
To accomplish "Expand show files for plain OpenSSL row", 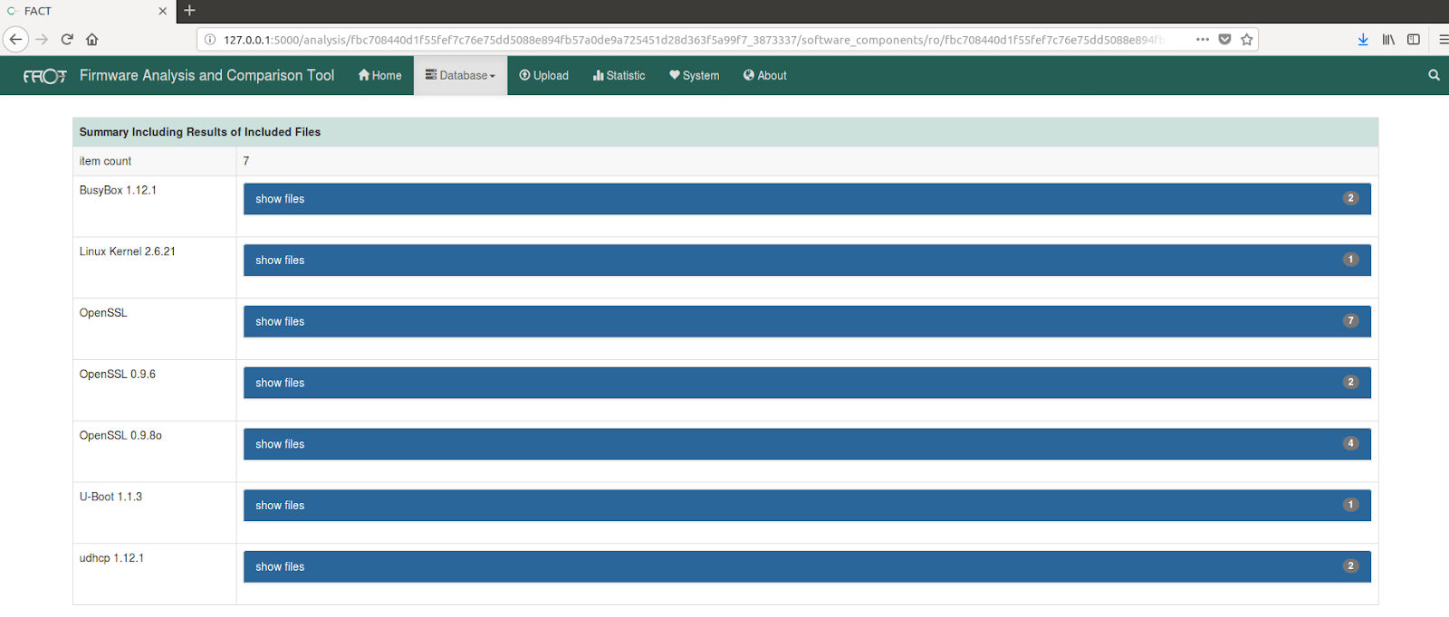I will point(807,321).
